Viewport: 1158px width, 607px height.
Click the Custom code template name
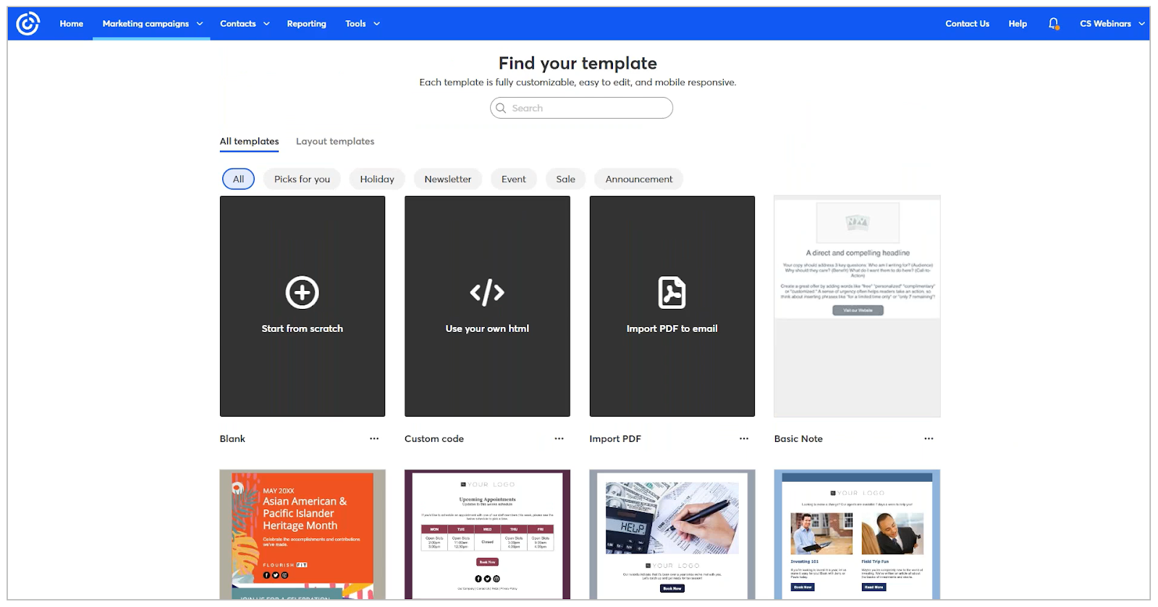click(x=434, y=438)
